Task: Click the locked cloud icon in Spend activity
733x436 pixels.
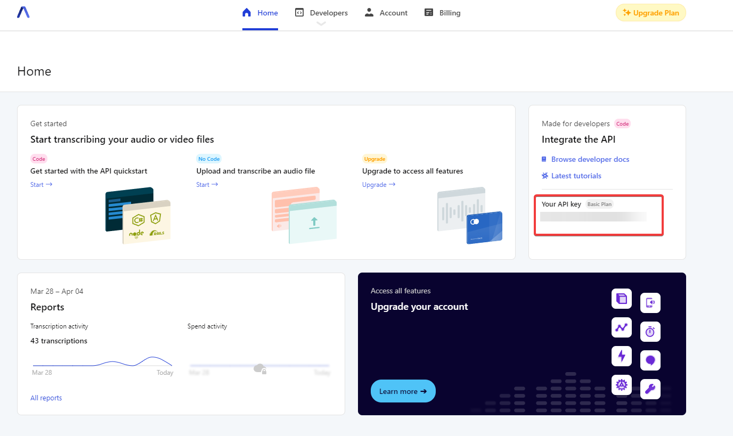Action: [x=260, y=368]
